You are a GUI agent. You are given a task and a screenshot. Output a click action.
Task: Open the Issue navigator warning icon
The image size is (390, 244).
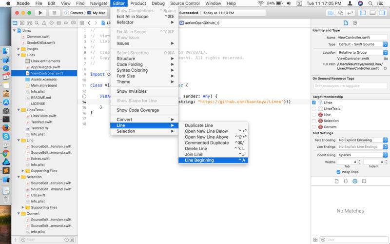pyautogui.click(x=44, y=23)
